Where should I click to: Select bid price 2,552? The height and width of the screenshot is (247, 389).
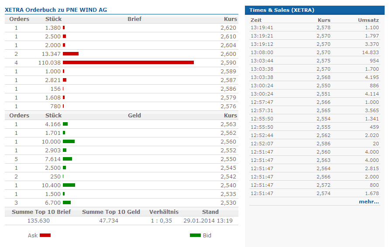tap(228, 151)
